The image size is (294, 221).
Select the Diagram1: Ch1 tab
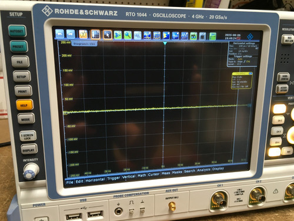[84, 44]
